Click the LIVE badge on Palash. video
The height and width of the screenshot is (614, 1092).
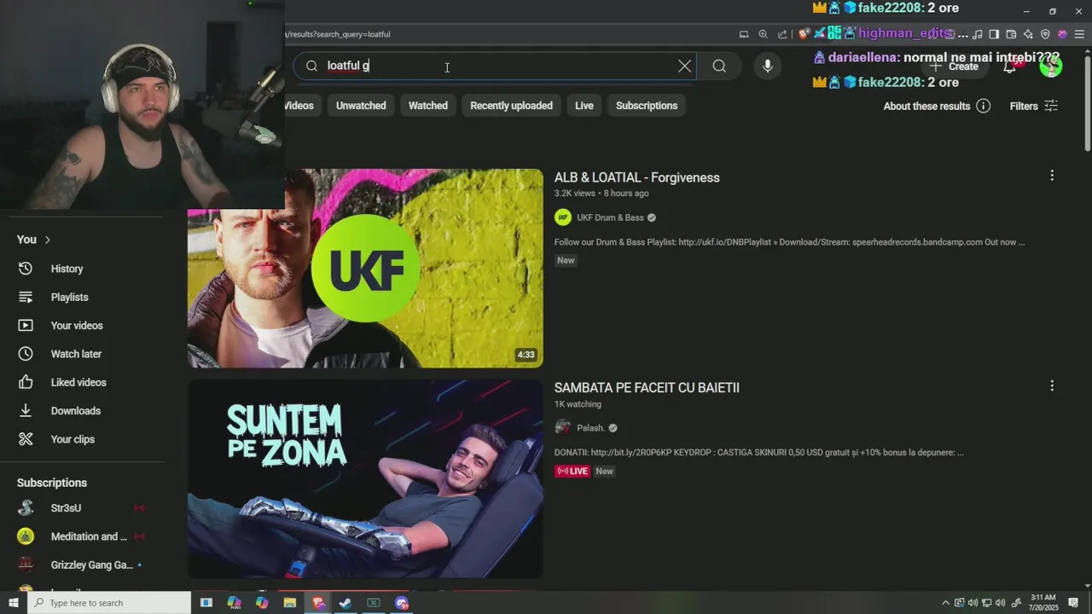(x=572, y=471)
